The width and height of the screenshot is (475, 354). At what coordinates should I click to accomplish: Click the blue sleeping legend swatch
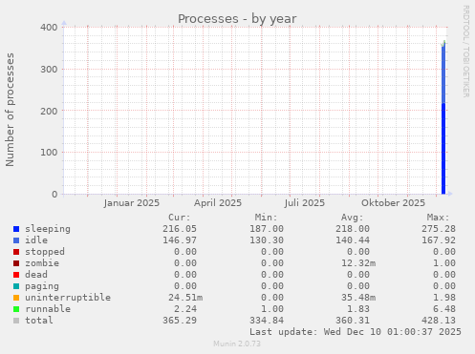pos(16,229)
